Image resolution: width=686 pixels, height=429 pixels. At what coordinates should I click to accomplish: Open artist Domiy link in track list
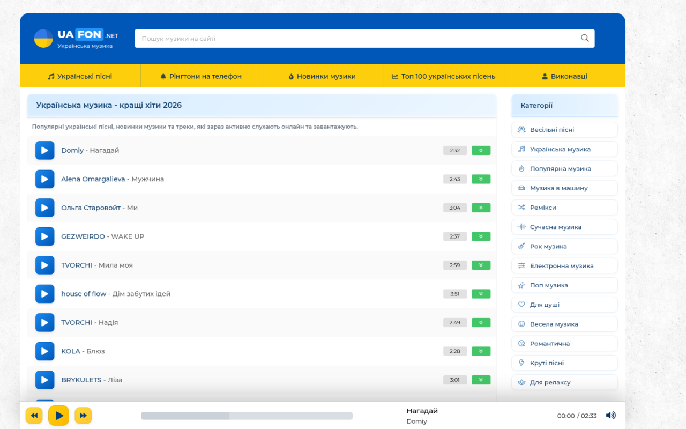pos(72,151)
